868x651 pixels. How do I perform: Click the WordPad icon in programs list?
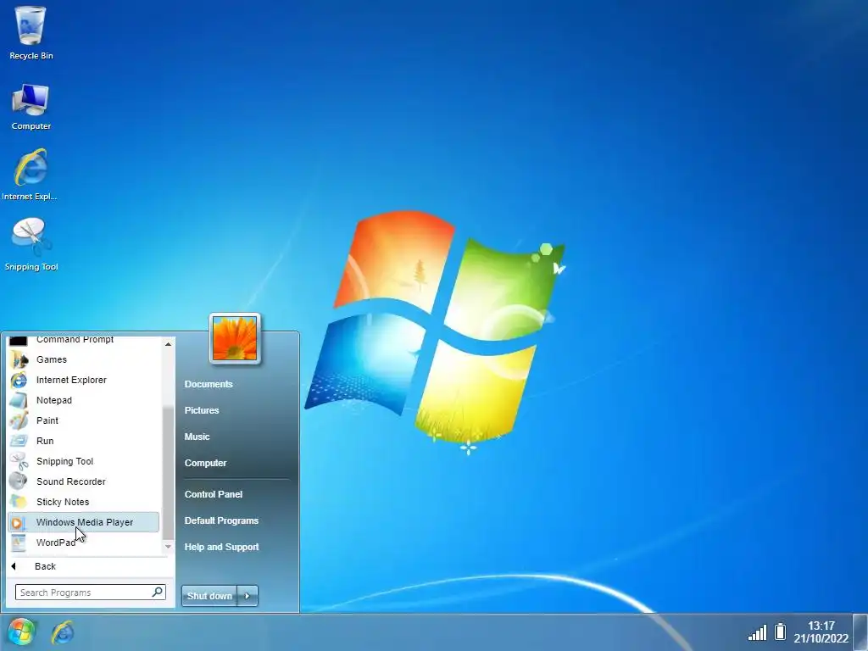(19, 543)
